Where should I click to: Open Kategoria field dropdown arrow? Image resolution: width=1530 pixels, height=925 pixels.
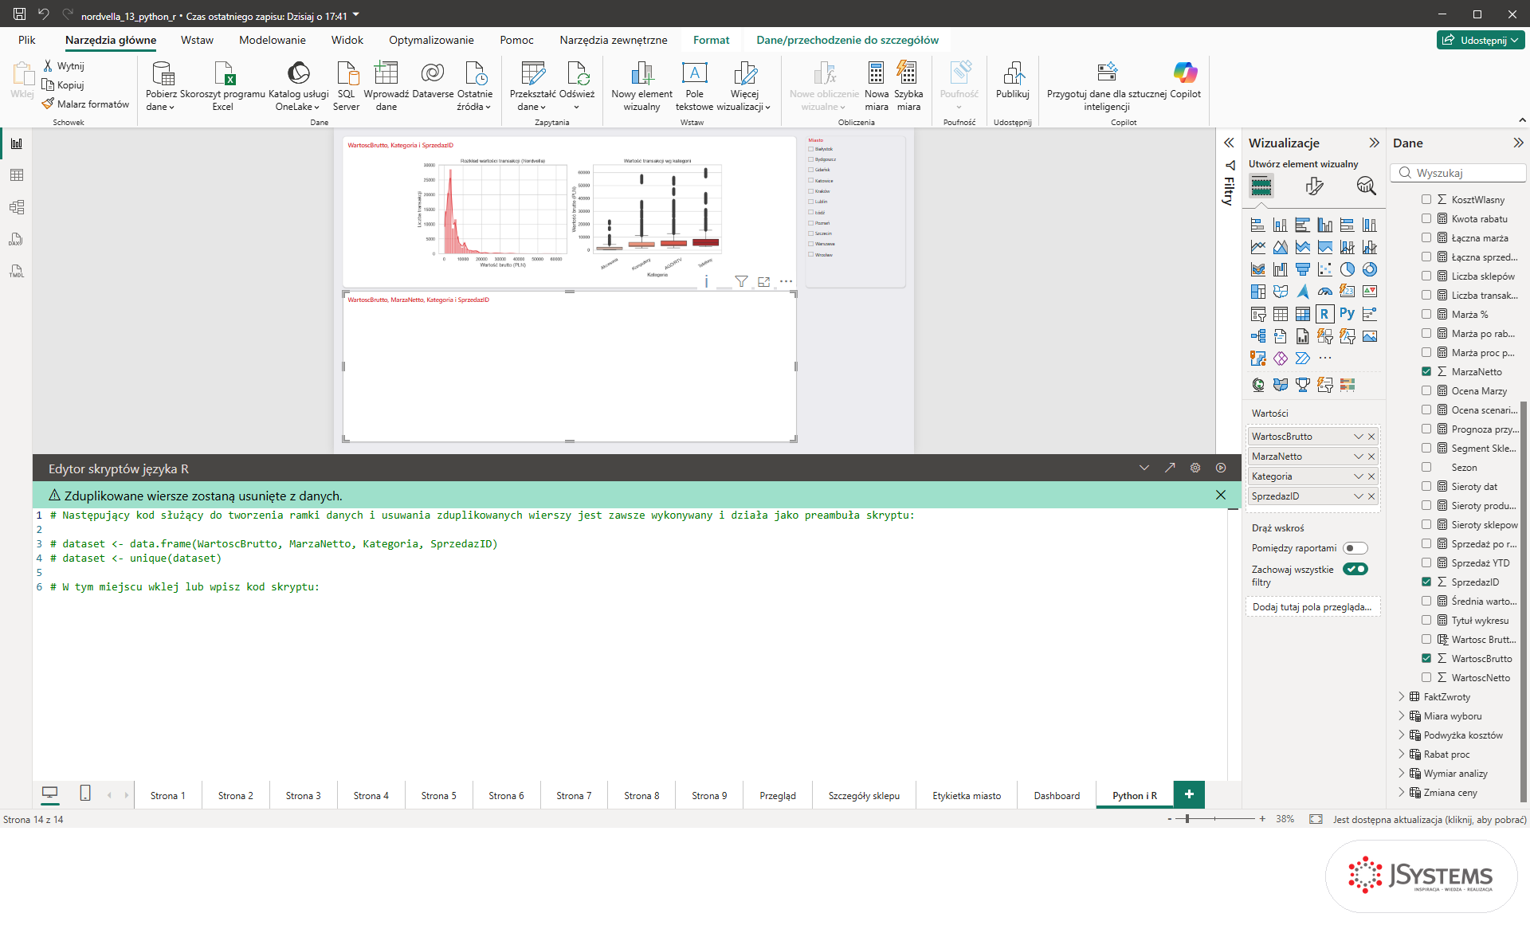tap(1359, 476)
